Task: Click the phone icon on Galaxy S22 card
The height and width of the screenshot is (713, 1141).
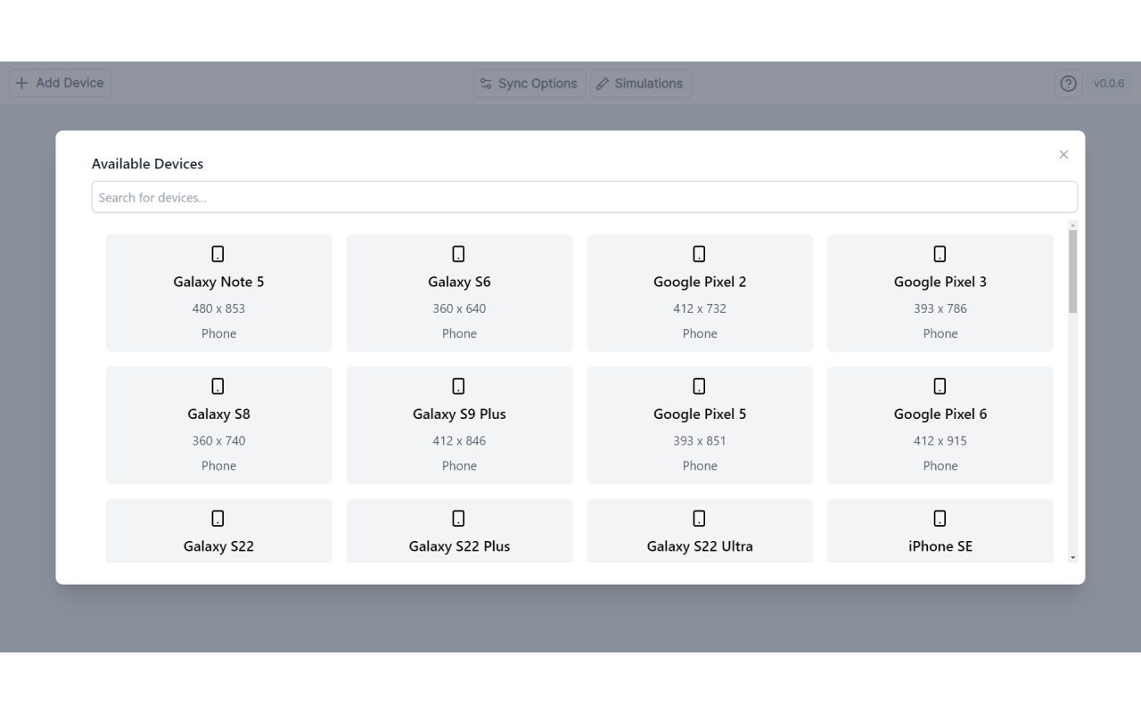Action: coord(218,518)
